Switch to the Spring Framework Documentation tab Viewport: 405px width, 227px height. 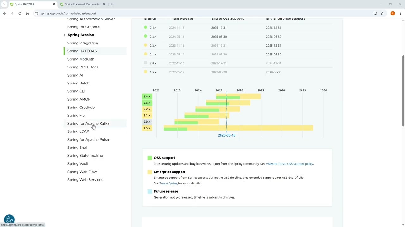[82, 4]
